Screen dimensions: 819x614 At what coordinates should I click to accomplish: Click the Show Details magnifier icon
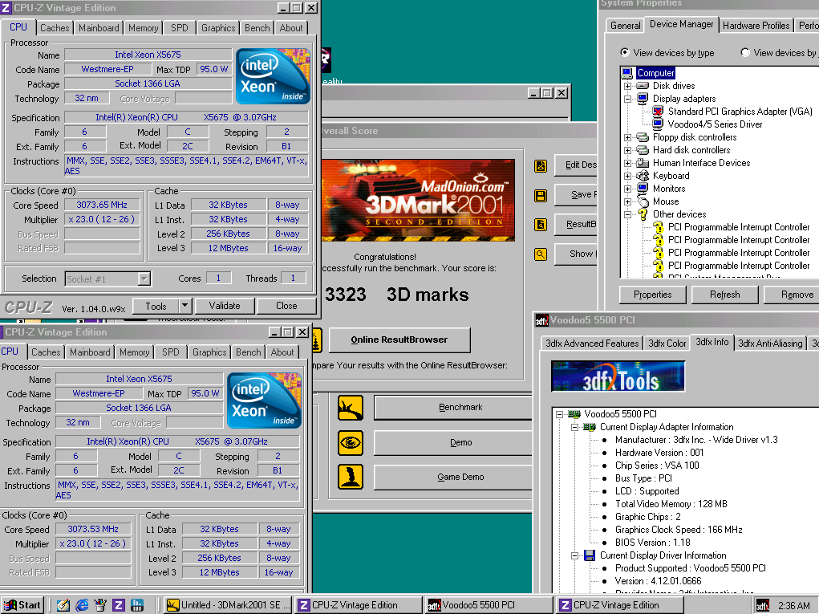(541, 254)
